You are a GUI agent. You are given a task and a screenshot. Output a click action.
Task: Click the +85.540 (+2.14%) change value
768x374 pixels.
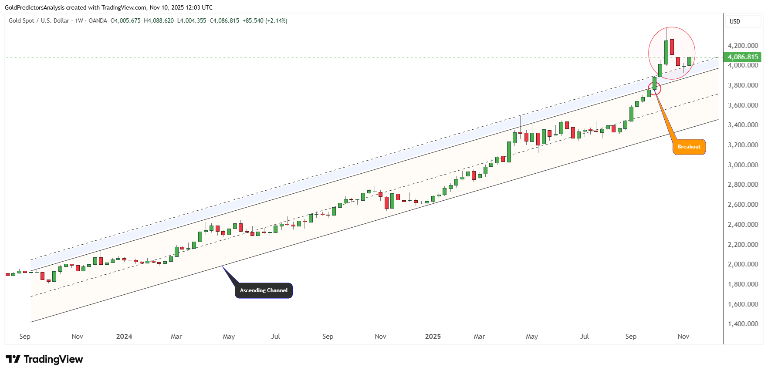[265, 20]
